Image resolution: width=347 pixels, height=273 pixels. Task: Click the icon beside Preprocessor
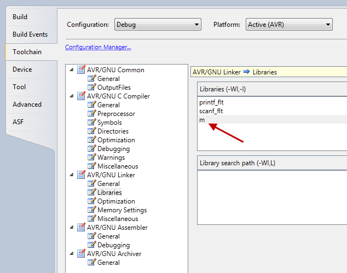point(92,114)
